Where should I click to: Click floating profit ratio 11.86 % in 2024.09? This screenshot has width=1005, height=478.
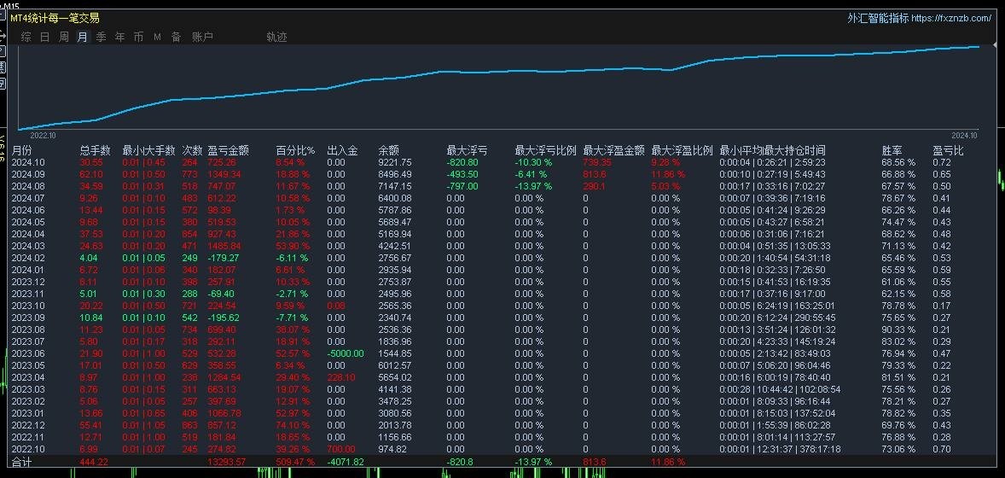(668, 174)
